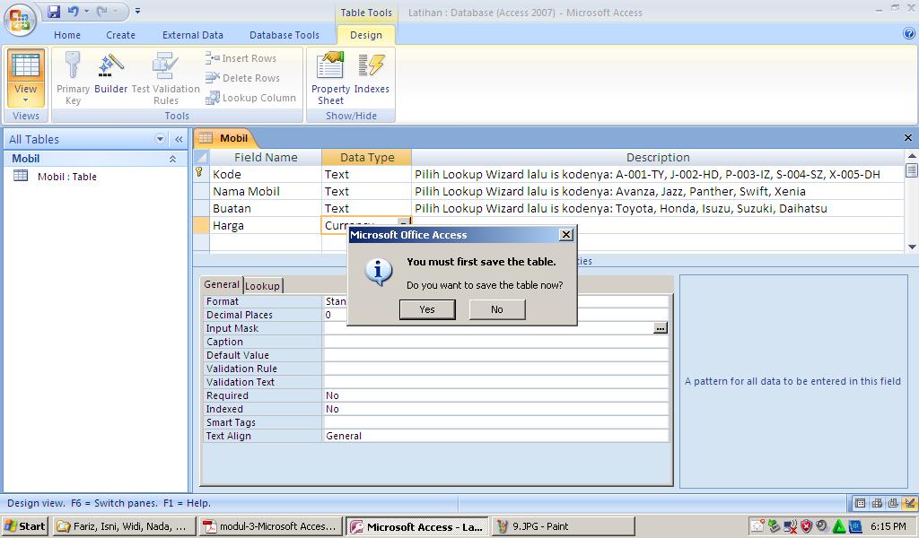Viewport: 919px width, 538px height.
Task: Click Insert Rows in Tools group
Action: pyautogui.click(x=241, y=58)
